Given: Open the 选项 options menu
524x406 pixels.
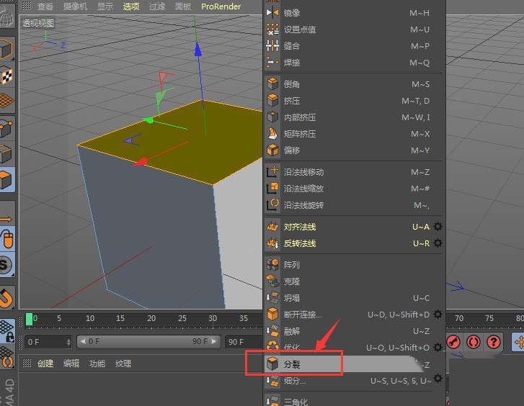Looking at the screenshot, I should click(x=131, y=6).
